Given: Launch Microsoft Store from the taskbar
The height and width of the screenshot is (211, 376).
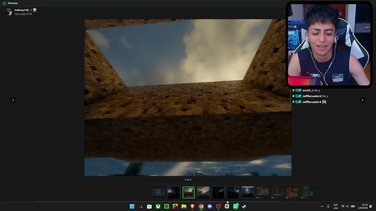Looking at the screenshot, I should pyautogui.click(x=149, y=206).
